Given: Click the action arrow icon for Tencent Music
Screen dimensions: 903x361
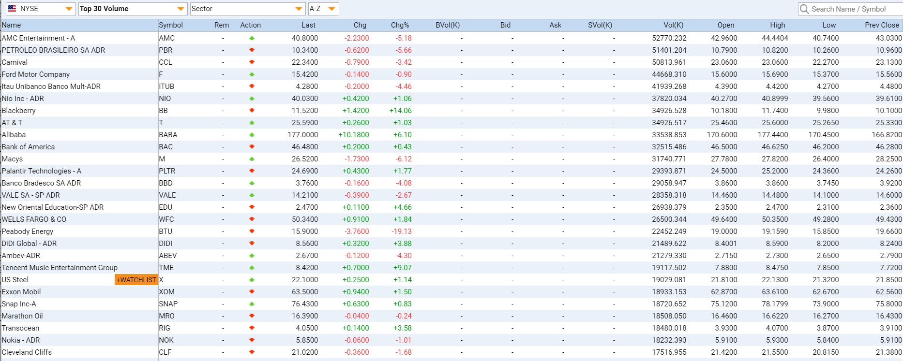Looking at the screenshot, I should 252,268.
